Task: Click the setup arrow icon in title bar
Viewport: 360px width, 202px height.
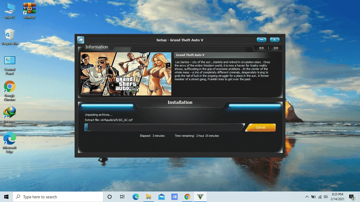Action: [80, 40]
